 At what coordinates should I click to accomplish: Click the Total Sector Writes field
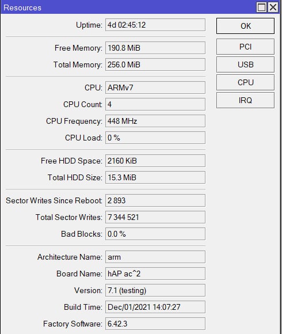click(x=155, y=217)
